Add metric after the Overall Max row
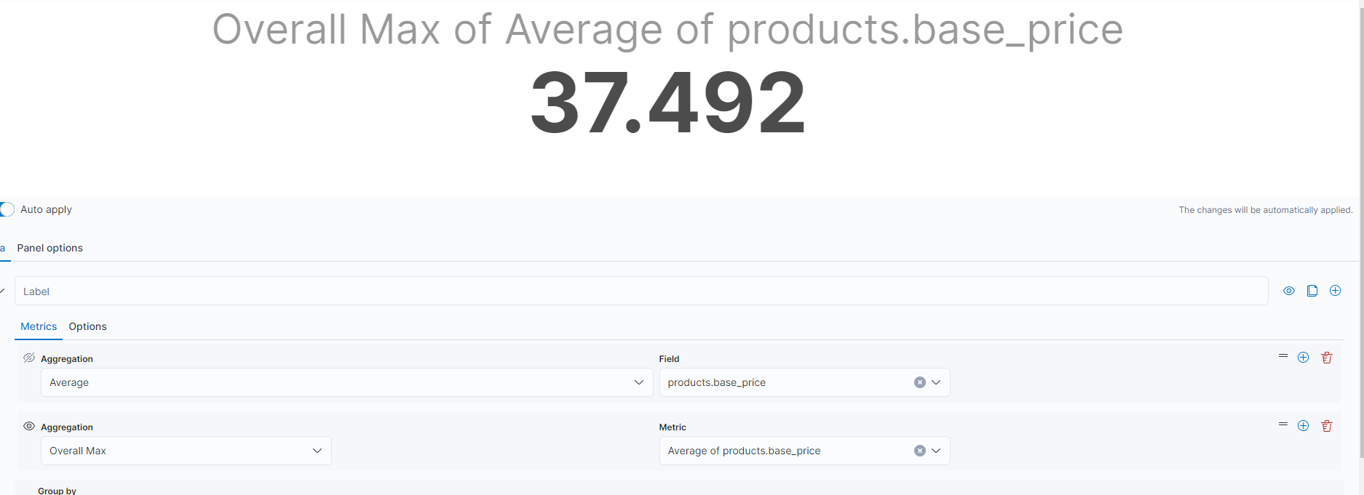This screenshot has width=1364, height=495. coord(1304,426)
